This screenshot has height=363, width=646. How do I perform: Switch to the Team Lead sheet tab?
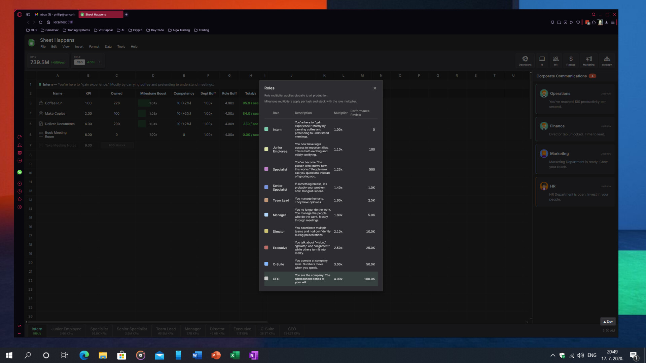click(166, 331)
